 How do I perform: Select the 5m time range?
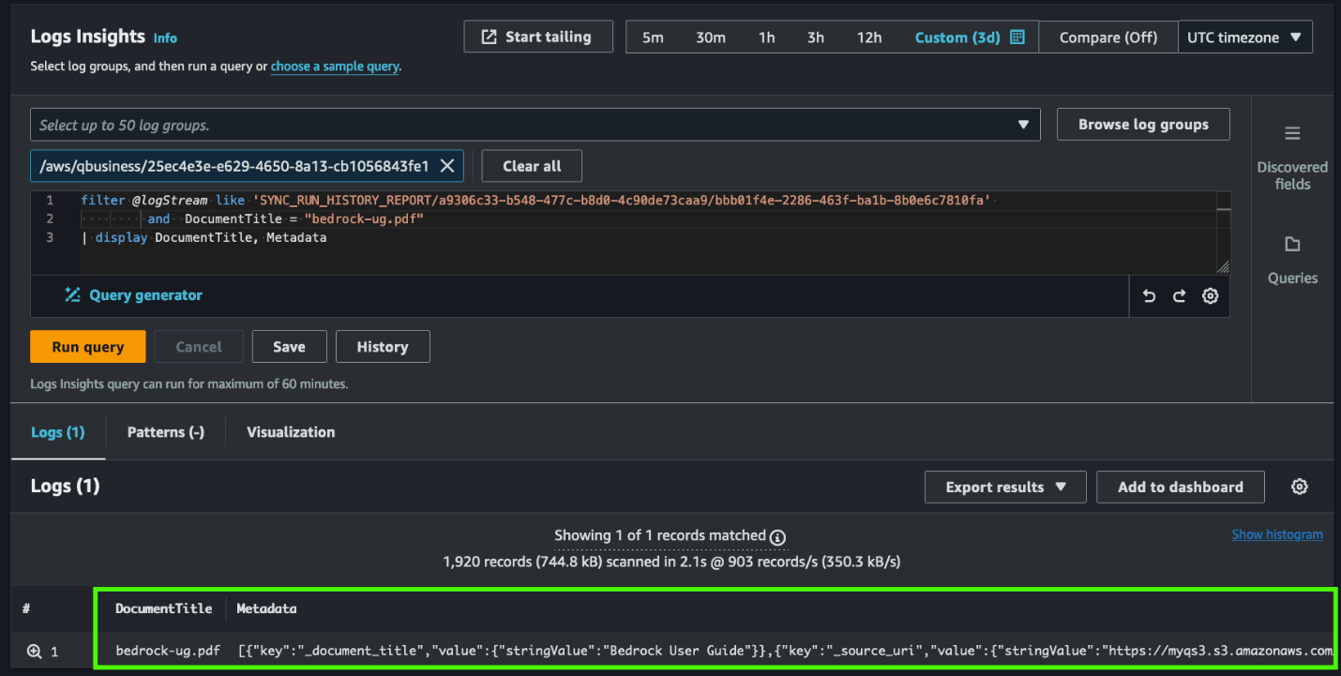653,38
